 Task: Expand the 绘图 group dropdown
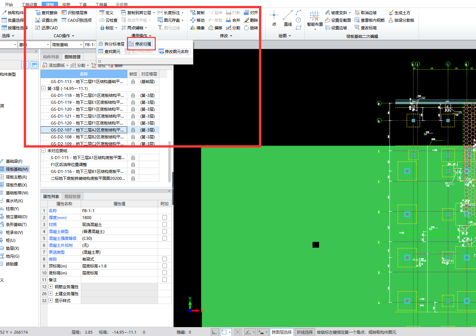[x=290, y=36]
